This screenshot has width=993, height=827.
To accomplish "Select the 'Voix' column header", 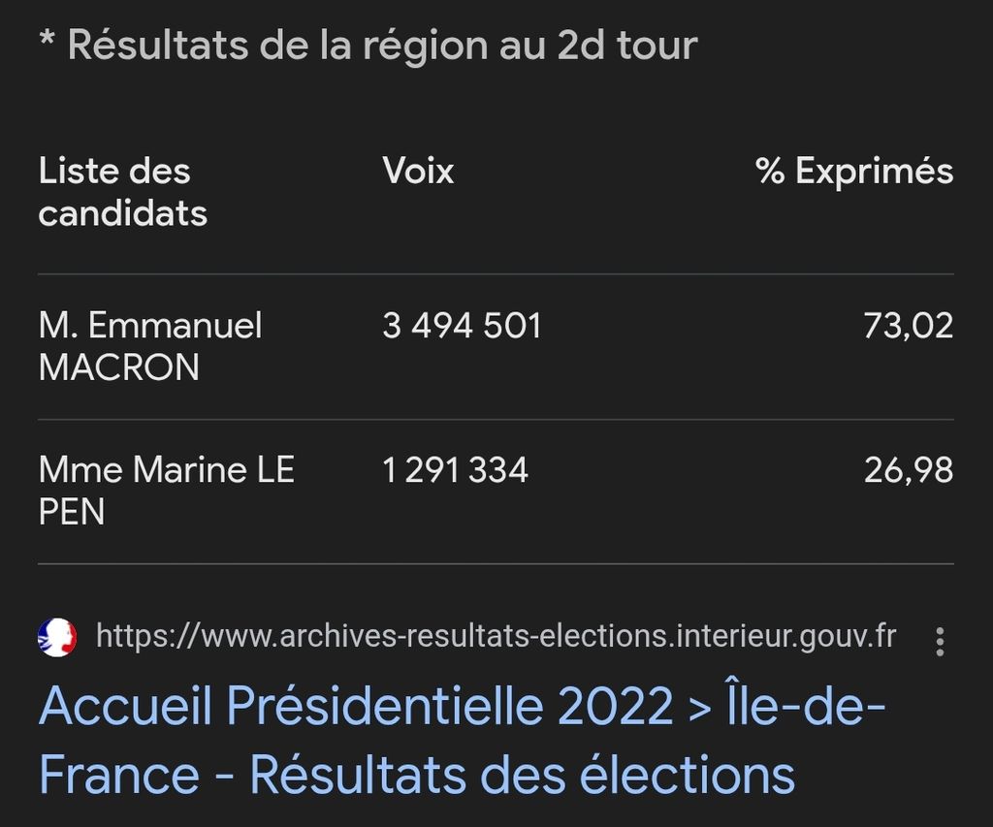I will pyautogui.click(x=418, y=171).
